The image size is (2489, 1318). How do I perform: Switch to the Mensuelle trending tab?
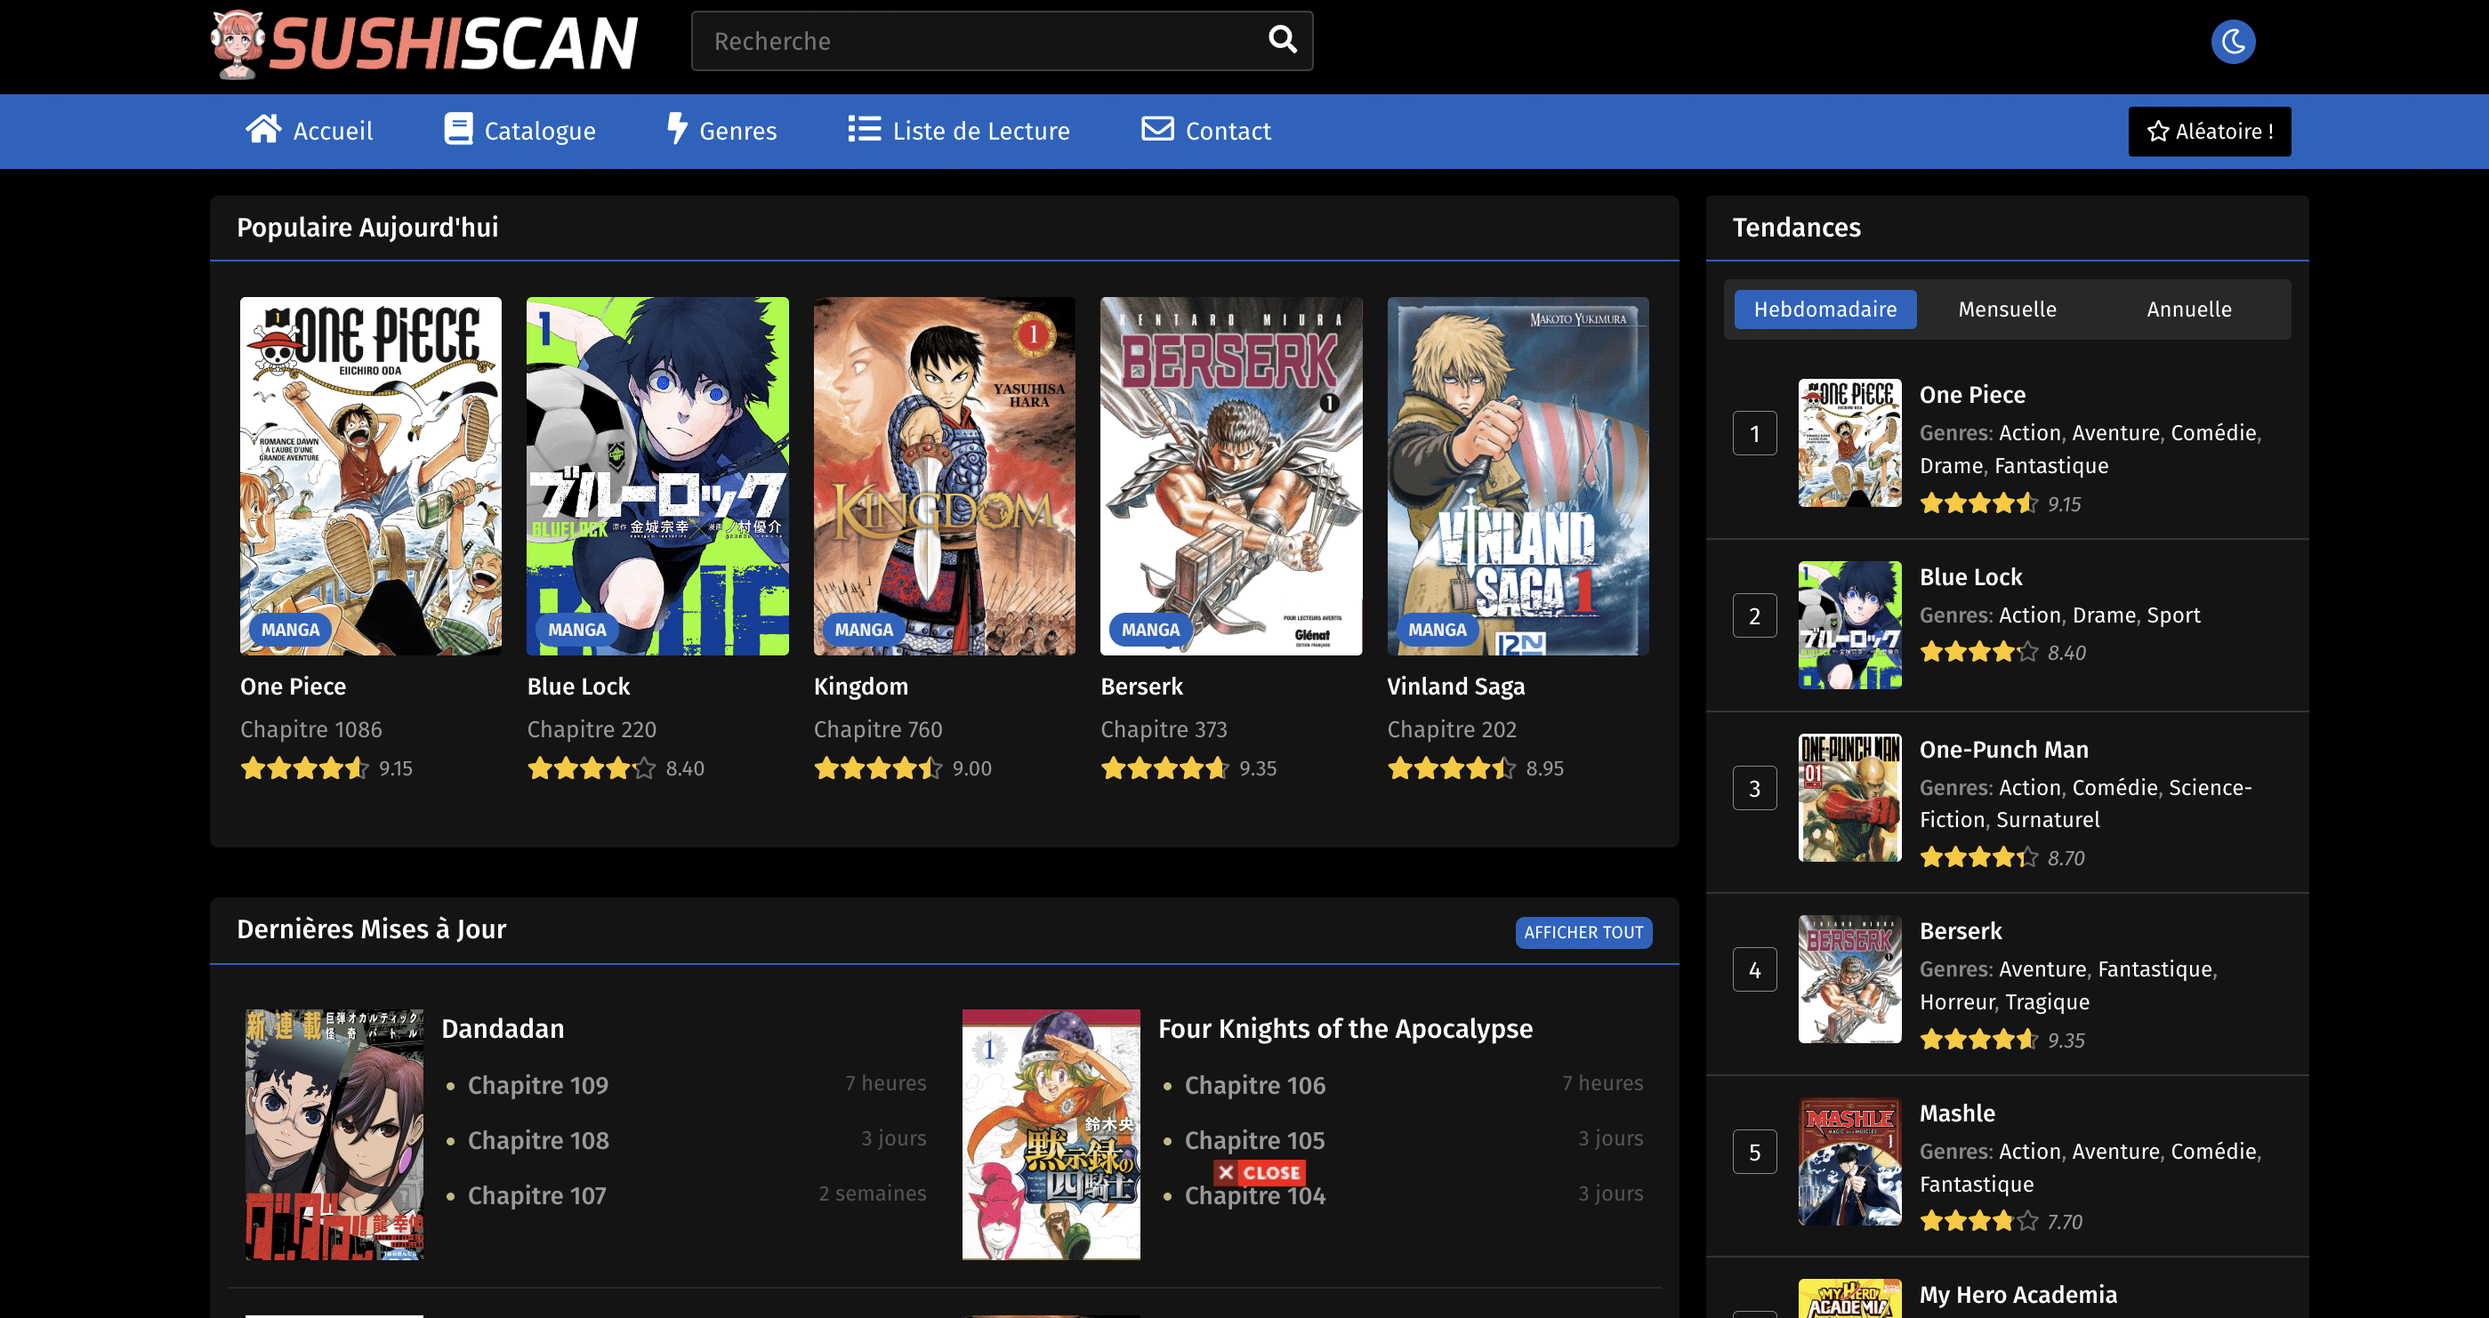(2006, 309)
